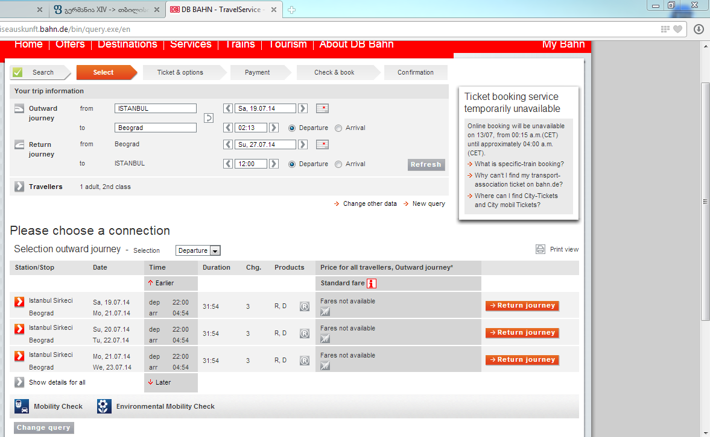Click fare unavailable icon in Mo, 21.07.14 row

[x=325, y=365]
